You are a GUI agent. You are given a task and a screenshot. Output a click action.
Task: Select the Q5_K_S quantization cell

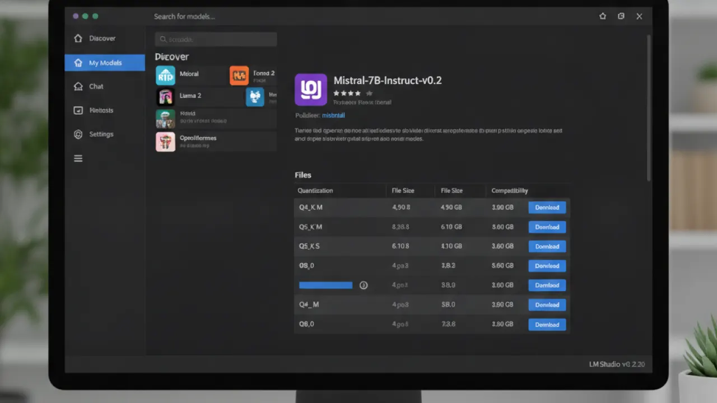310,247
